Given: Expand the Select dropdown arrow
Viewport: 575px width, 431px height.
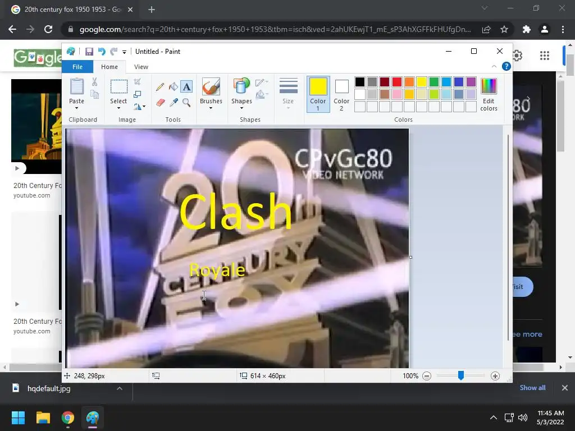Looking at the screenshot, I should [x=118, y=108].
